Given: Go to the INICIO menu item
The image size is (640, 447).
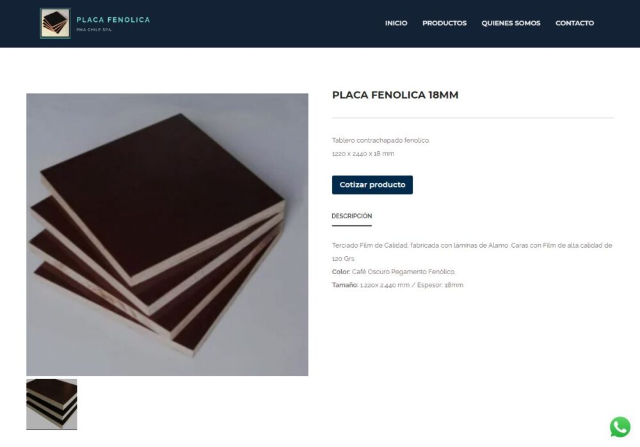Looking at the screenshot, I should tap(396, 23).
